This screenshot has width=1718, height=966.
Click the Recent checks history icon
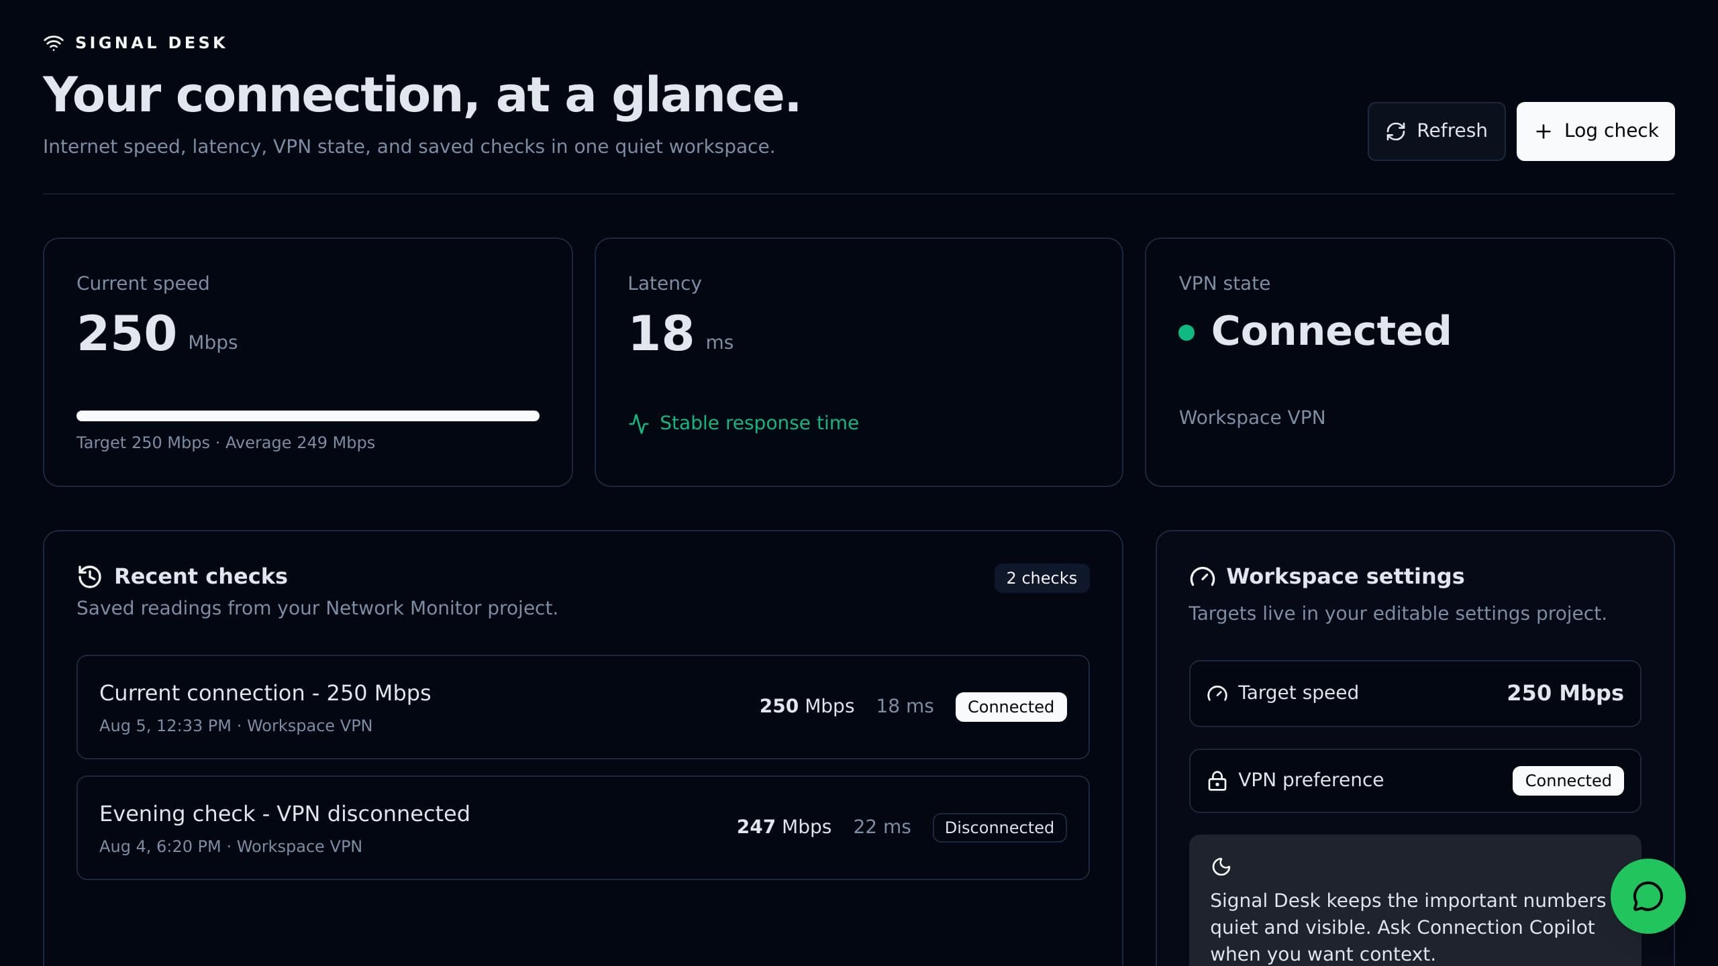(90, 576)
